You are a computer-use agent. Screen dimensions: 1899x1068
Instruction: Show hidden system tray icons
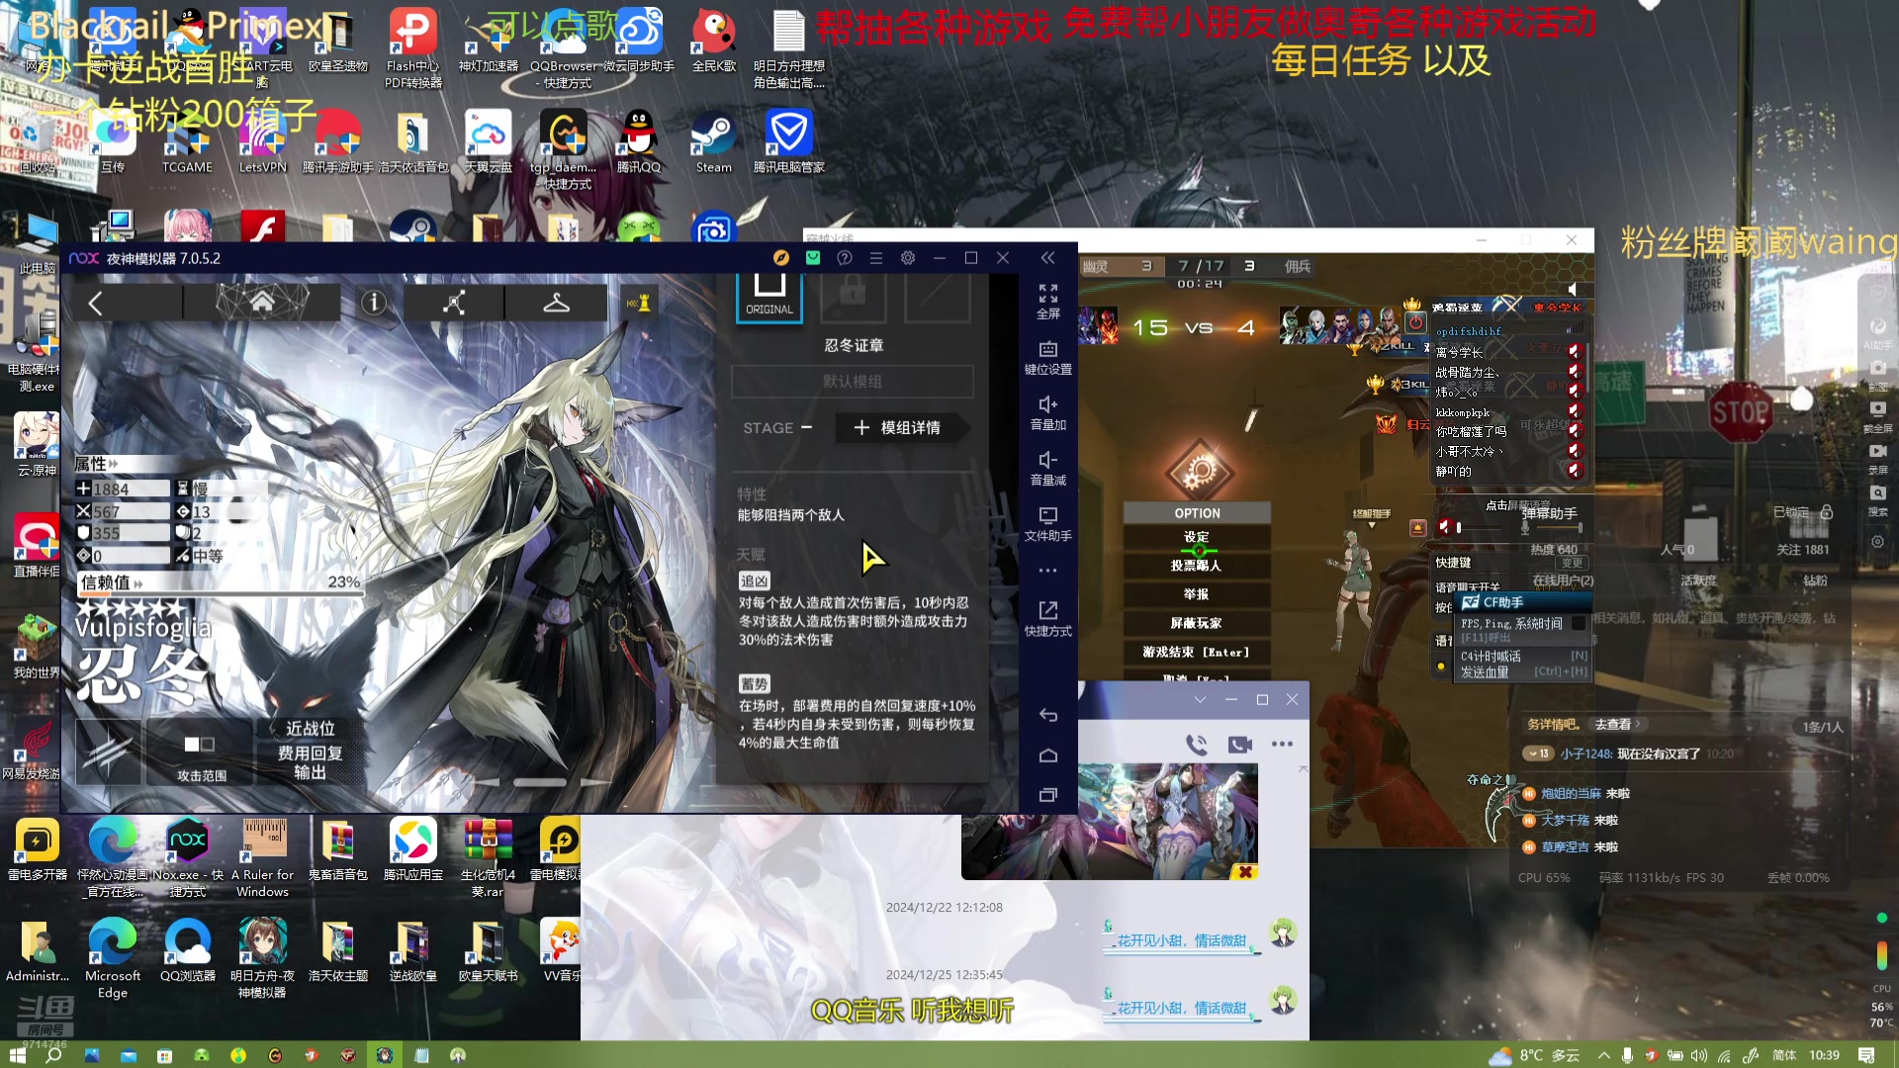[x=1603, y=1055]
